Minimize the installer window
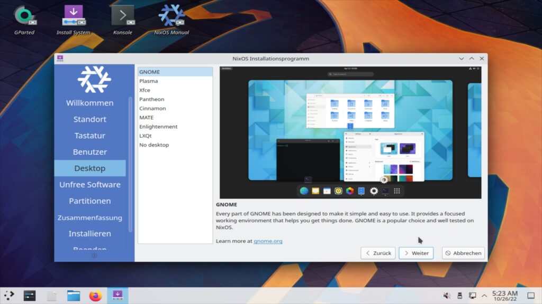This screenshot has height=304, width=542. (x=462, y=59)
